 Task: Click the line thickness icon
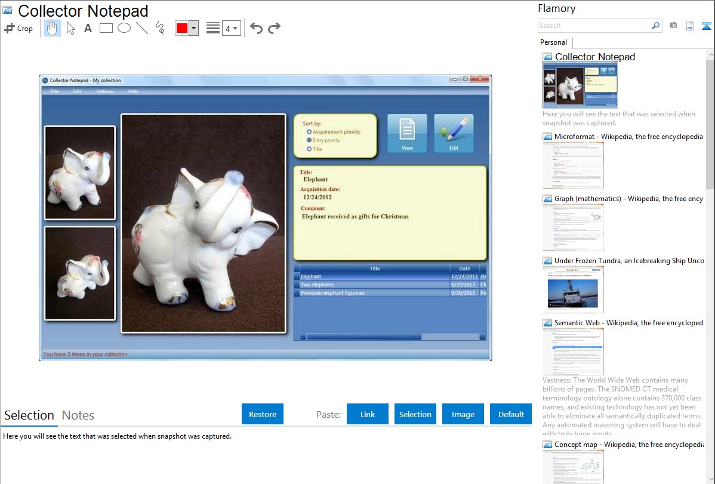pyautogui.click(x=212, y=28)
